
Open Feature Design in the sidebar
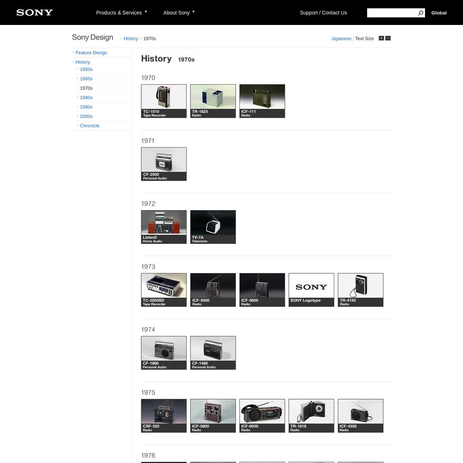tap(91, 53)
